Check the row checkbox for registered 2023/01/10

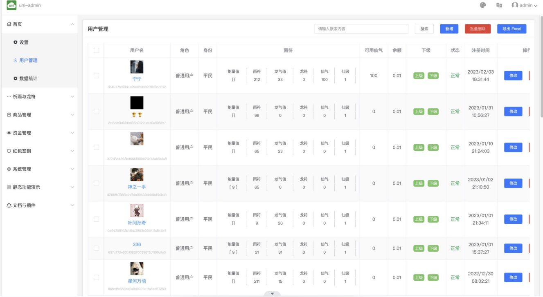[x=96, y=147]
